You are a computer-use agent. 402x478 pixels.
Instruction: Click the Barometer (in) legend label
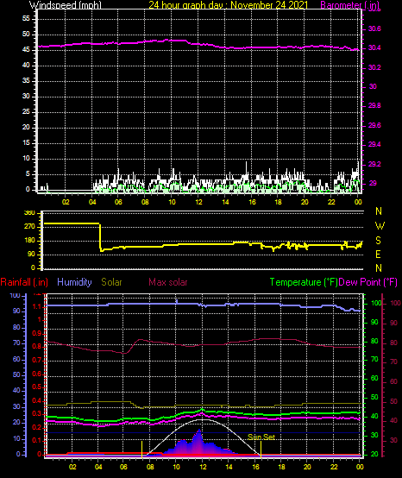tap(350, 5)
